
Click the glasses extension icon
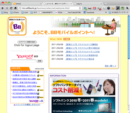[x=90, y=8]
